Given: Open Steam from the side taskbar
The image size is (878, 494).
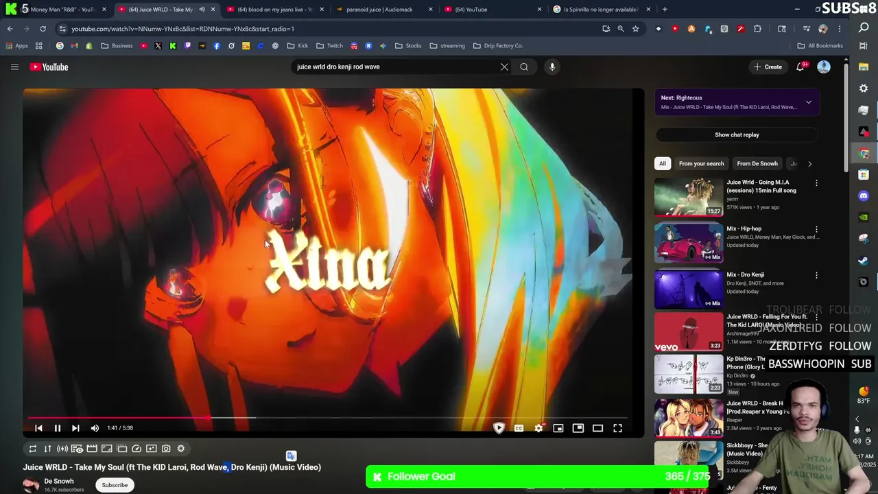Looking at the screenshot, I should [x=864, y=260].
